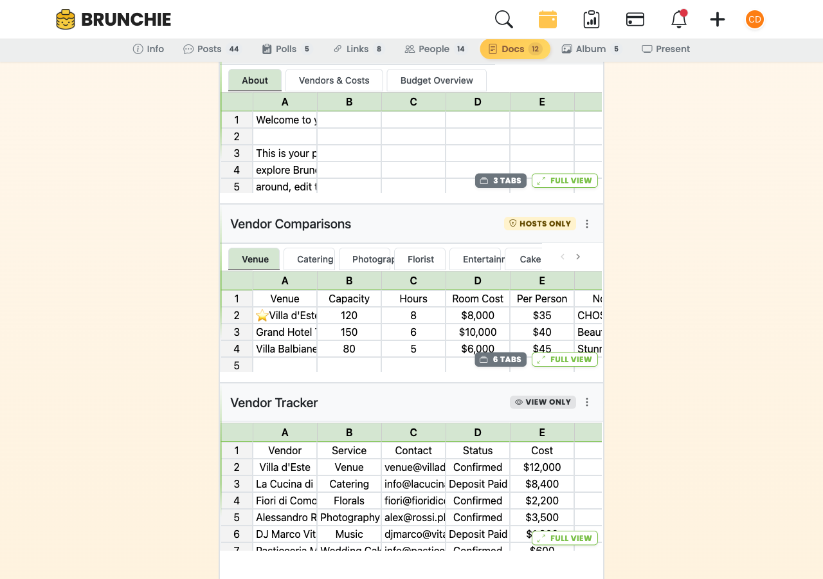Click the Vendor Tracker title
Image resolution: width=823 pixels, height=579 pixels.
point(274,403)
